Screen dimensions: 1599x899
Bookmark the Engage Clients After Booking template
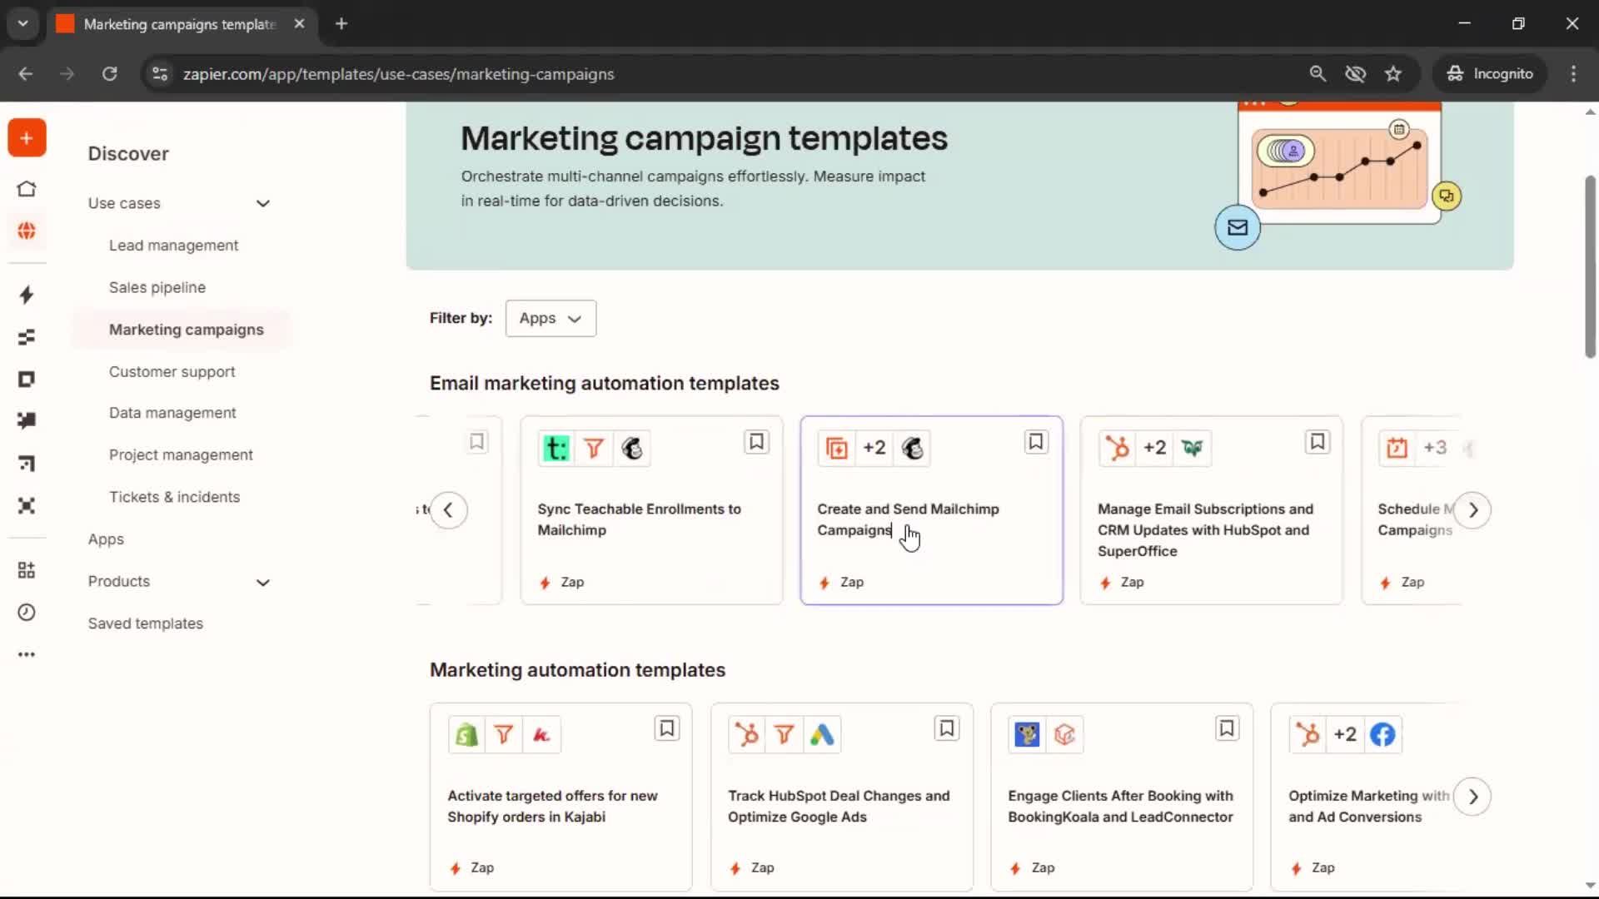tap(1227, 728)
